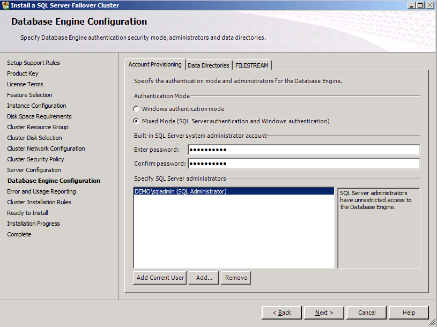
Task: Go back with the Back button
Action: click(x=282, y=313)
